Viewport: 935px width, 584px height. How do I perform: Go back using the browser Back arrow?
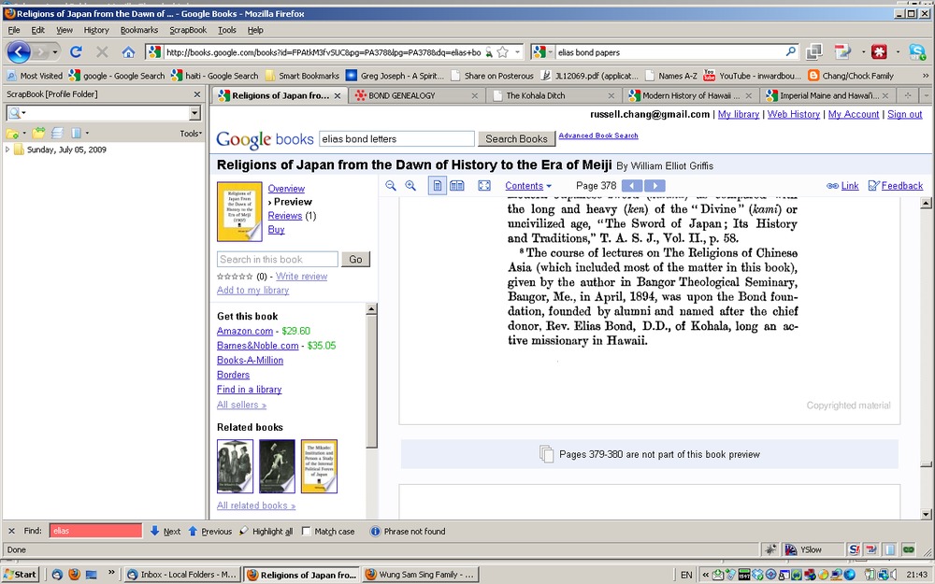coord(19,52)
